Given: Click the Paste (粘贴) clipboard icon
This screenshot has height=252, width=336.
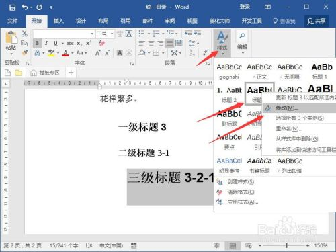Looking at the screenshot, I should tap(11, 38).
